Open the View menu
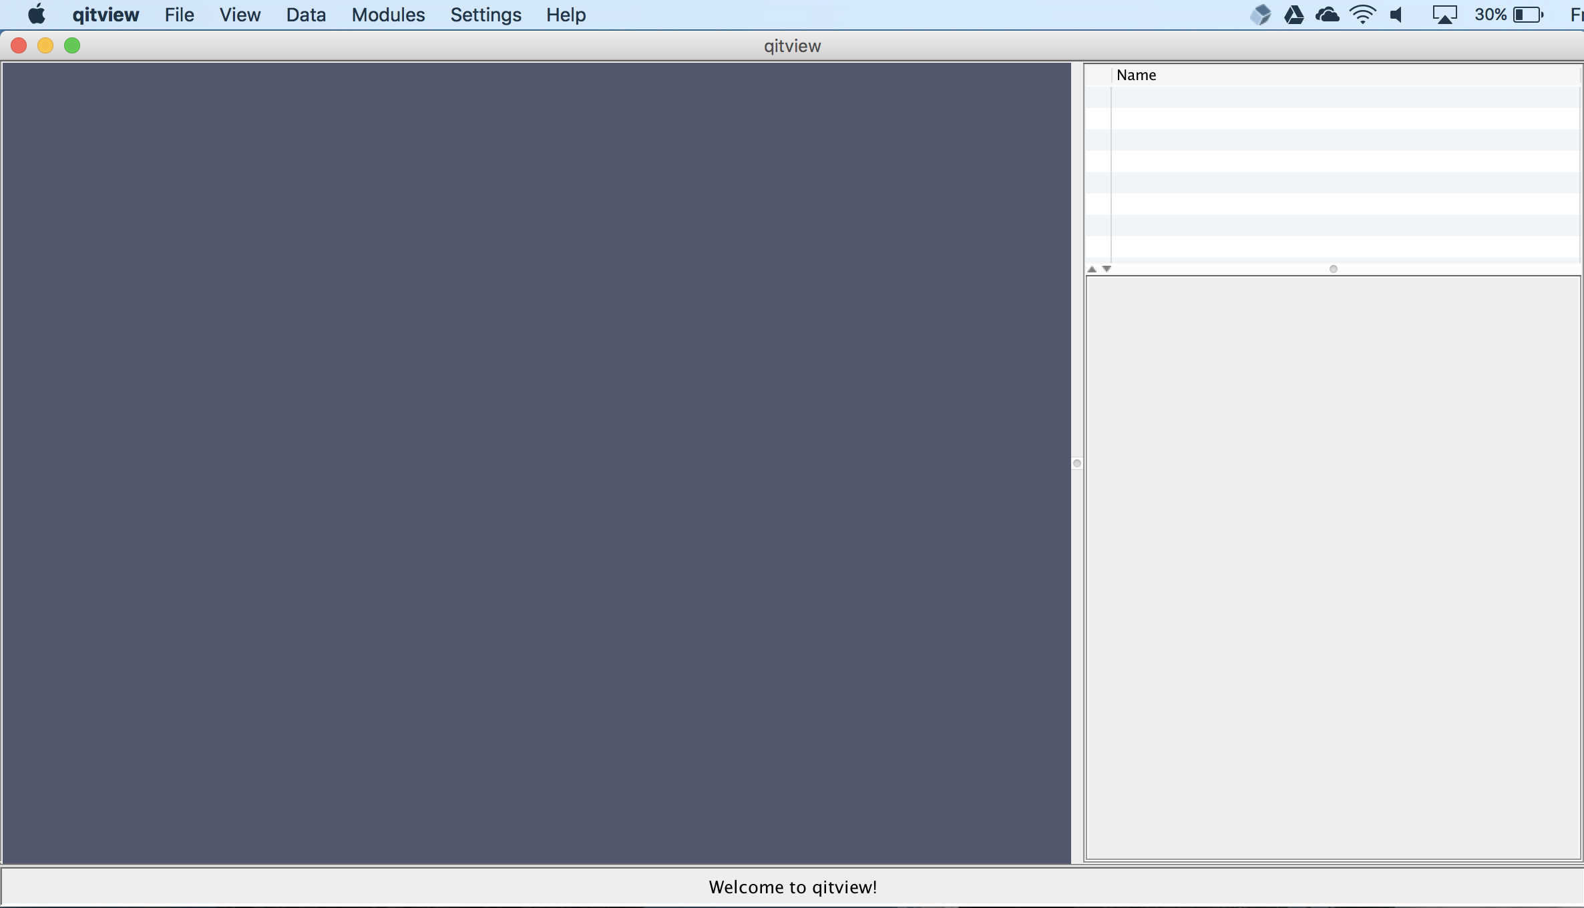The width and height of the screenshot is (1584, 908). 240,15
